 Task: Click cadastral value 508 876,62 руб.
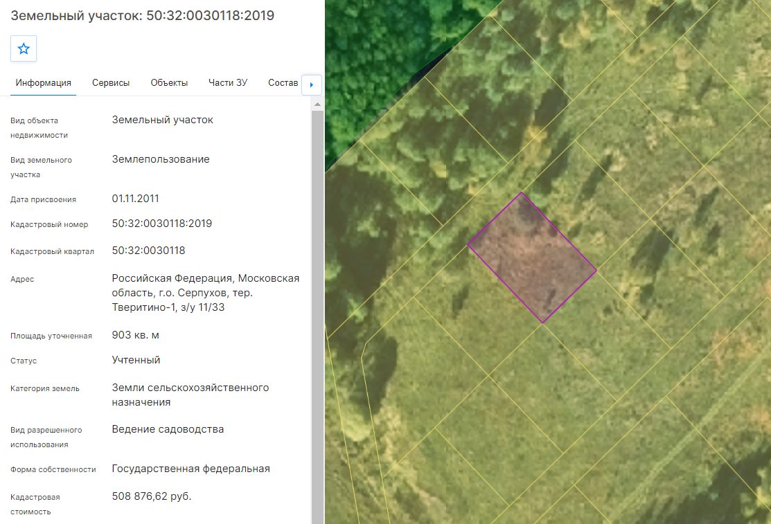click(152, 496)
